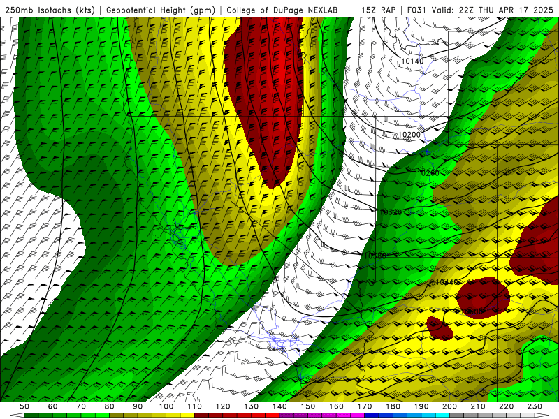Click the 50 value on the colorbar scale
The width and height of the screenshot is (559, 419).
(x=24, y=406)
